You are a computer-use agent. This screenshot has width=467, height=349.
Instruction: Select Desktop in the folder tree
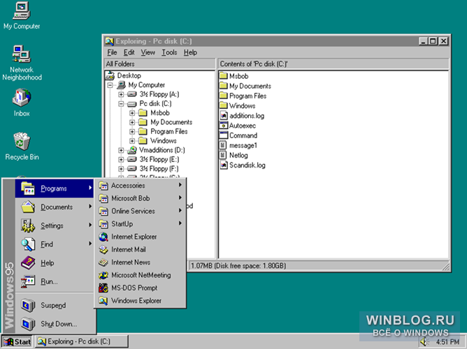129,75
